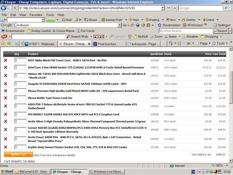Image resolution: width=233 pixels, height=175 pixels.
Task: Click the EN language indicator in tray
Action: [x=193, y=172]
